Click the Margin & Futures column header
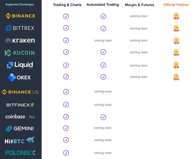Screen dimensions: 193x159 [140, 5]
